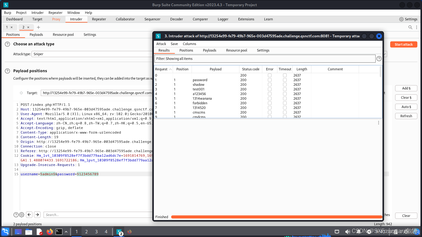The height and width of the screenshot is (237, 422).
Task: Add a new Intruder tab with plus
Action: click(39, 27)
